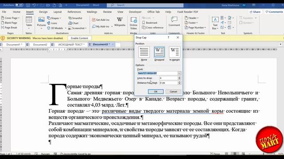This screenshot has height=159, width=284.
Task: Open the Comments pane button
Action: 274,12
